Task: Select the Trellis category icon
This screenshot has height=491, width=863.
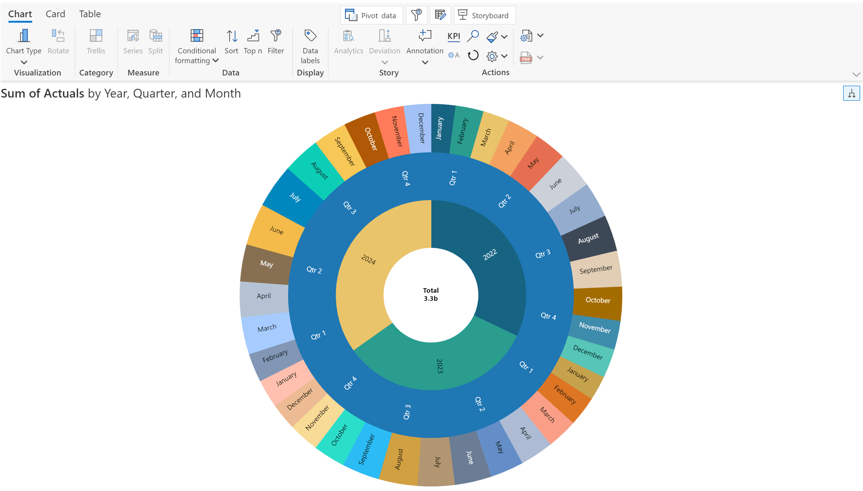Action: click(x=96, y=36)
